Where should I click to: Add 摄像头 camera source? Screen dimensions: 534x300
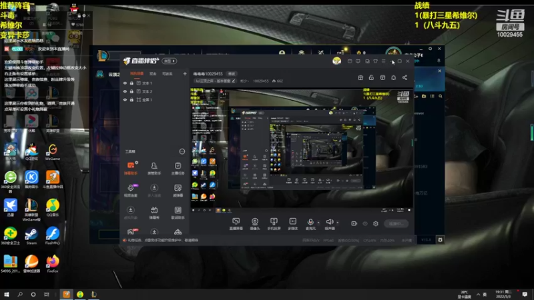pos(255,224)
